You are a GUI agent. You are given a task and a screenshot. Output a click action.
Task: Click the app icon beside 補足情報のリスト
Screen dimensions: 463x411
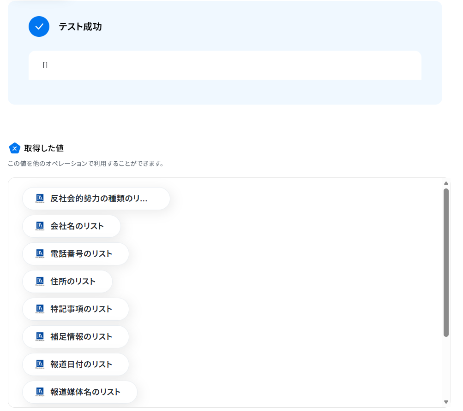click(40, 337)
